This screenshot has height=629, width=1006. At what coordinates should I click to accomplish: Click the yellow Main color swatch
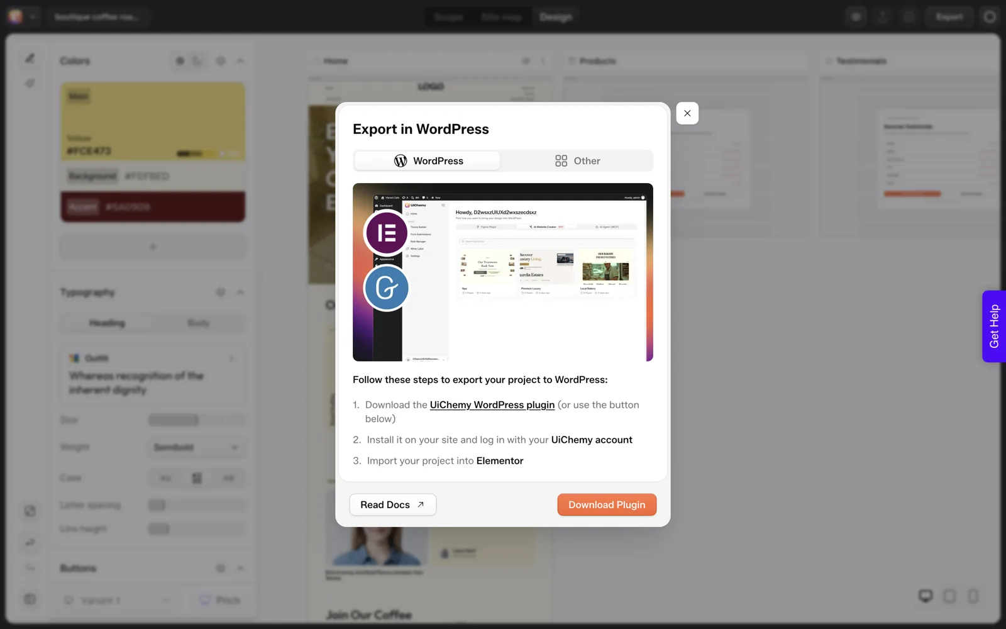coord(153,121)
